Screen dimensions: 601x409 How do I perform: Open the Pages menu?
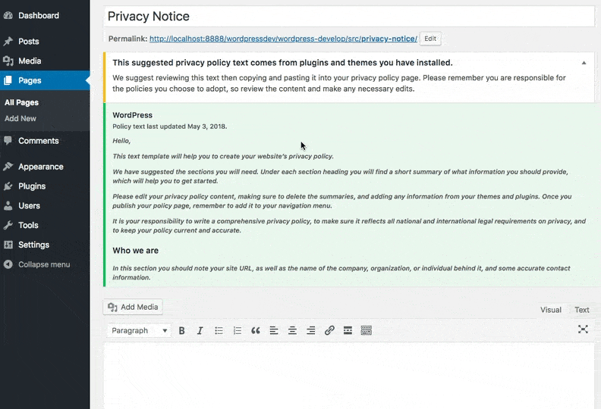pyautogui.click(x=45, y=80)
